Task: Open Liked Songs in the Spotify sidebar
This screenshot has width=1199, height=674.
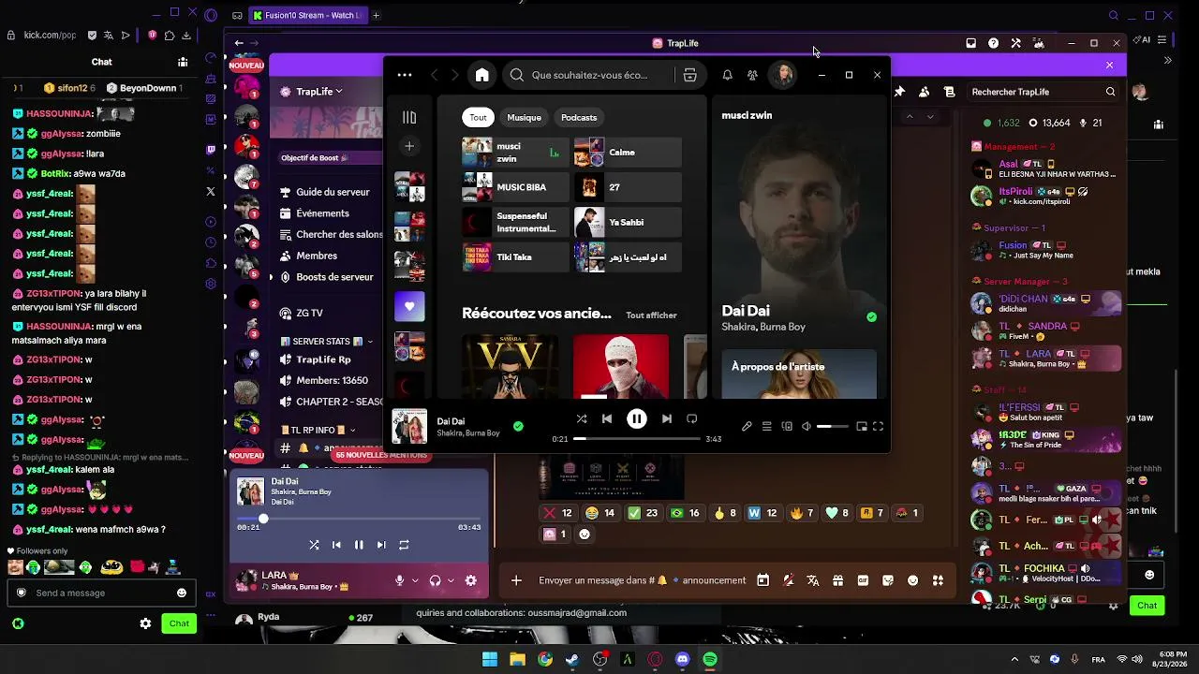Action: pyautogui.click(x=409, y=306)
